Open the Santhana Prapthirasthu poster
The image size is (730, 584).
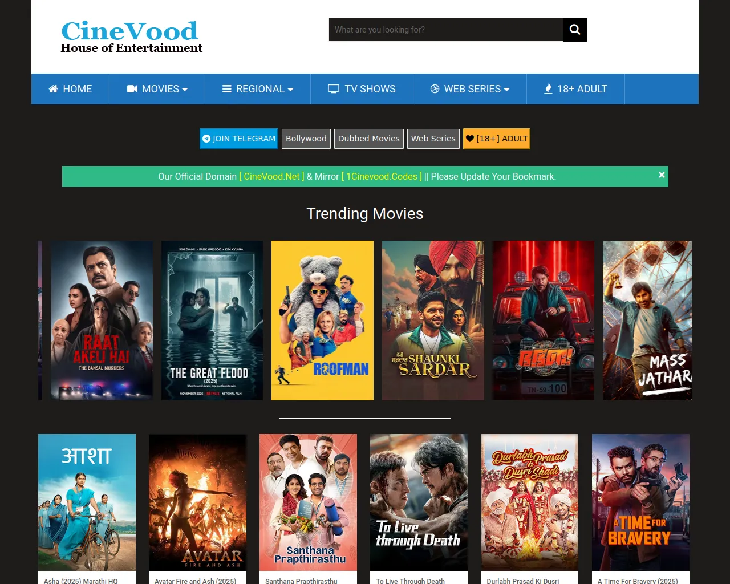308,502
